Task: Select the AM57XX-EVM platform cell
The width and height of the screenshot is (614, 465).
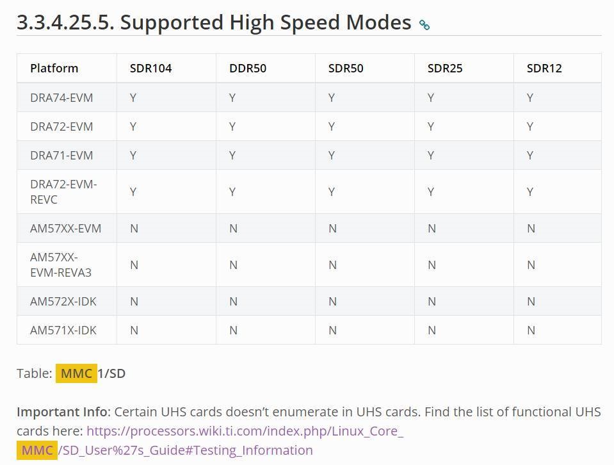Action: pos(65,228)
